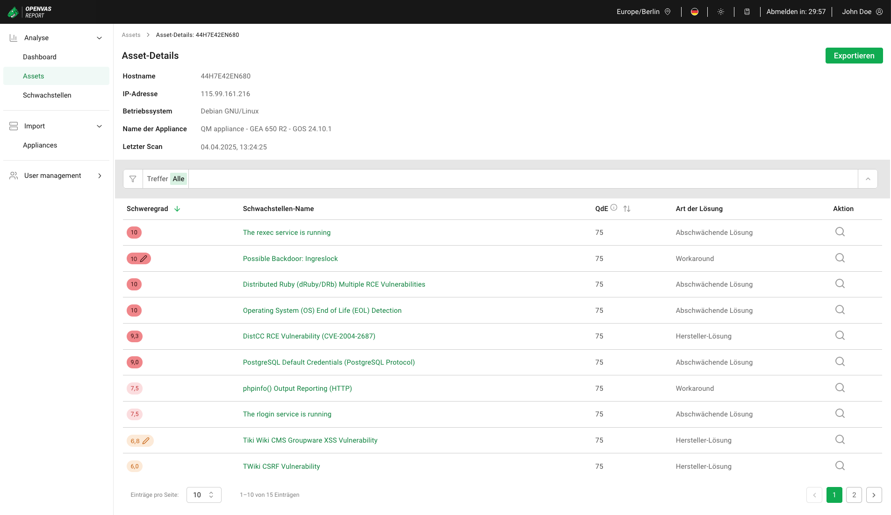View details for TWiki CSRF Vulnerability

[x=840, y=466]
